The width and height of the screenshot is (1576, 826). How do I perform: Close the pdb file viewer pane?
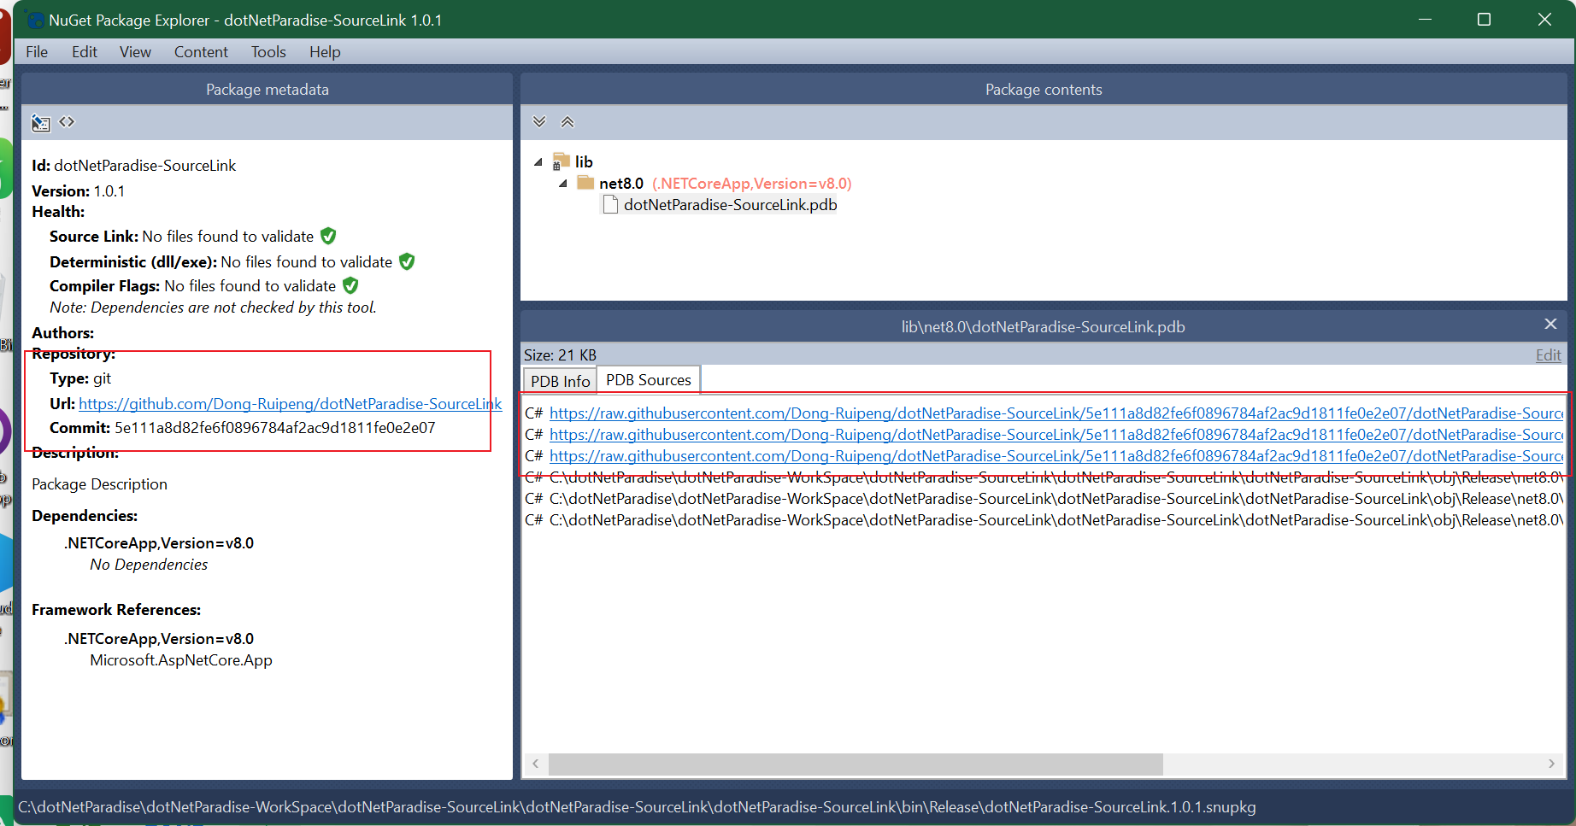(x=1550, y=325)
